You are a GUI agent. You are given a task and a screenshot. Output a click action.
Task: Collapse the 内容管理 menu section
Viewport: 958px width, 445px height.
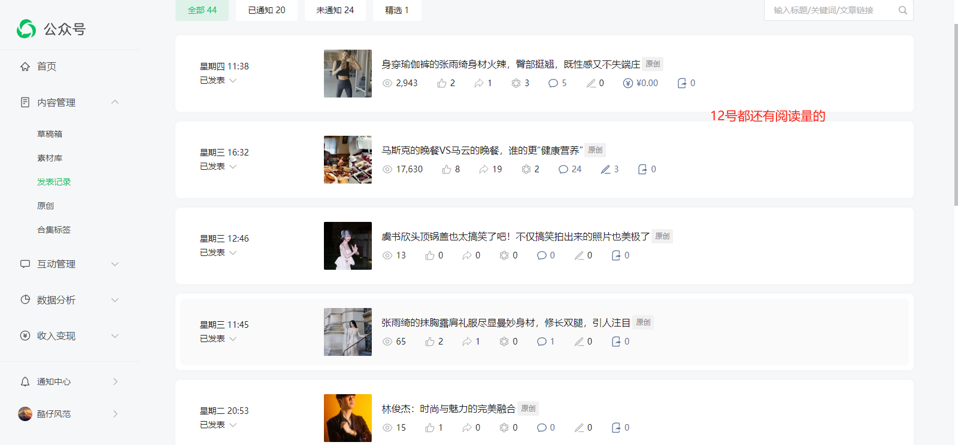[x=115, y=102]
